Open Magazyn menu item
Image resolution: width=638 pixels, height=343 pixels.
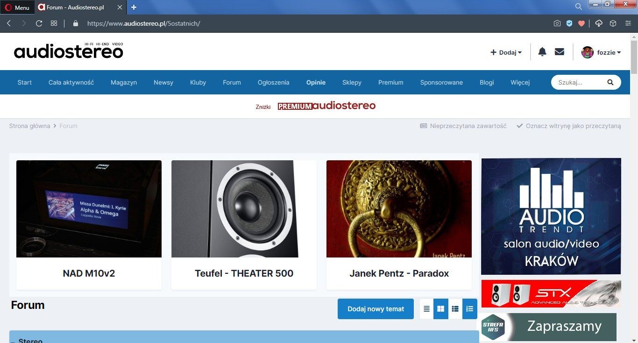[124, 82]
